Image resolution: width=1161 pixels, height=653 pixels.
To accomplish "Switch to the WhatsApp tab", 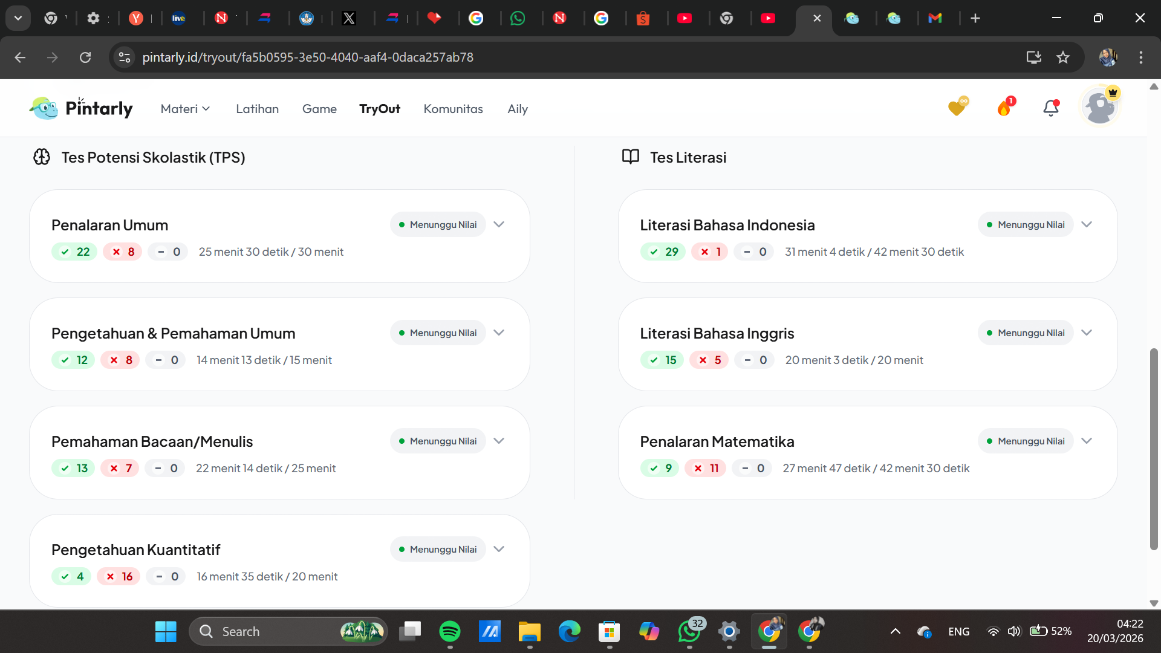I will (518, 18).
